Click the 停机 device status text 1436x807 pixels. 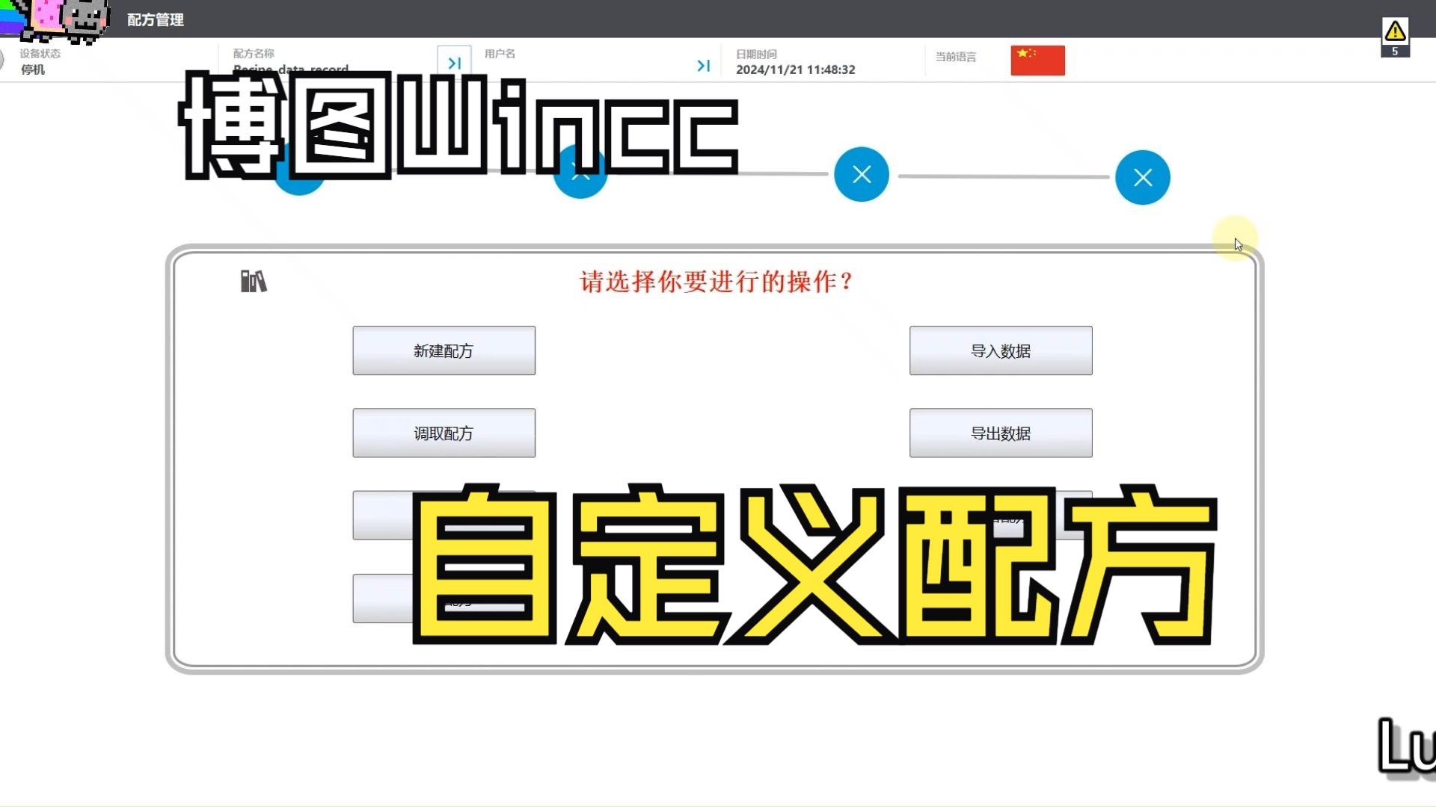tap(33, 69)
